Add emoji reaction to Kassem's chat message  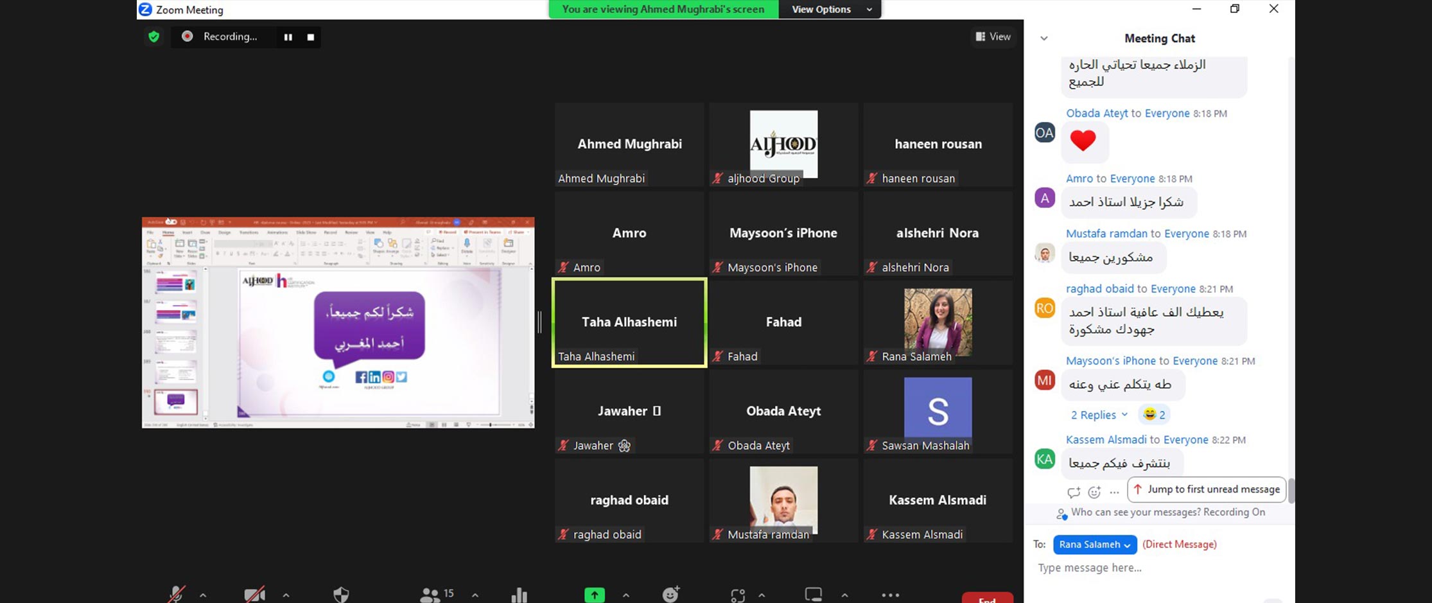[1094, 493]
